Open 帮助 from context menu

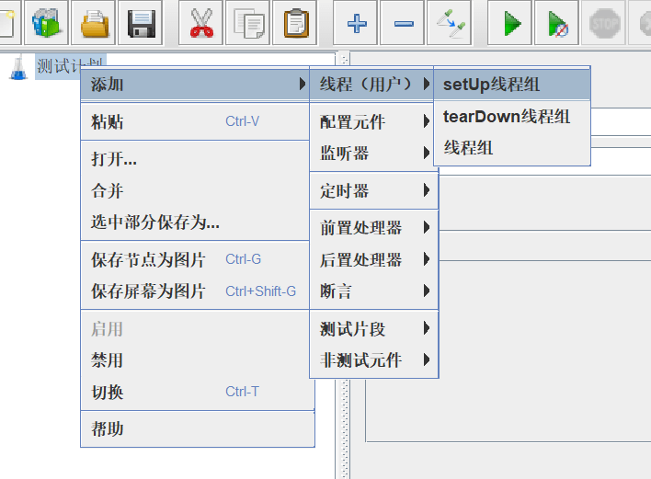pos(198,429)
